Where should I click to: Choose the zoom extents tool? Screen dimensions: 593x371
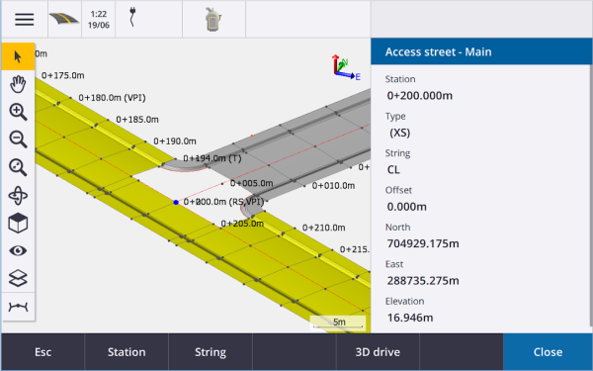point(18,168)
